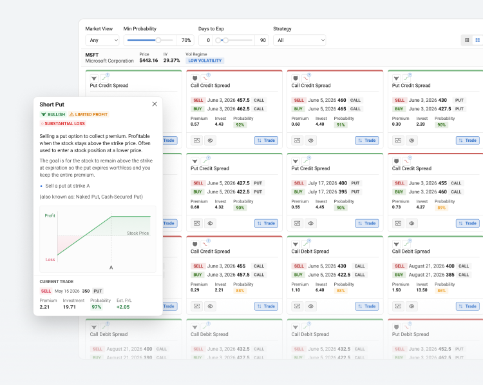
Task: Click the MSFT ticker symbol
Action: 92,55
